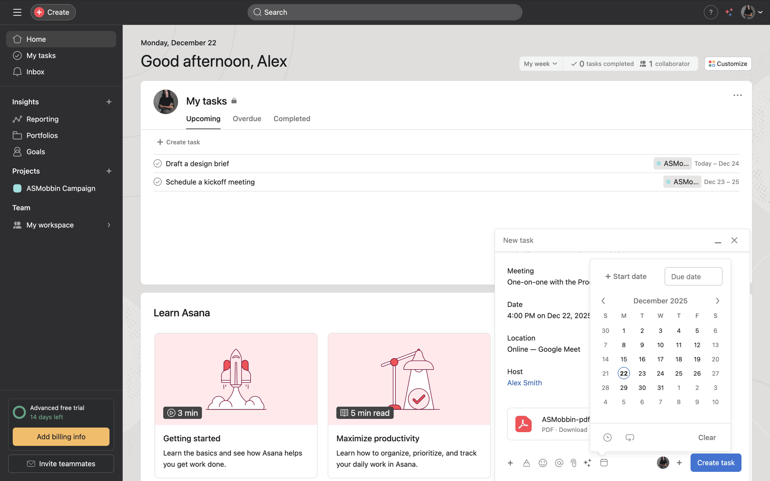Open the Asana AI sparkle icon in top bar
This screenshot has width=770, height=481.
(729, 12)
